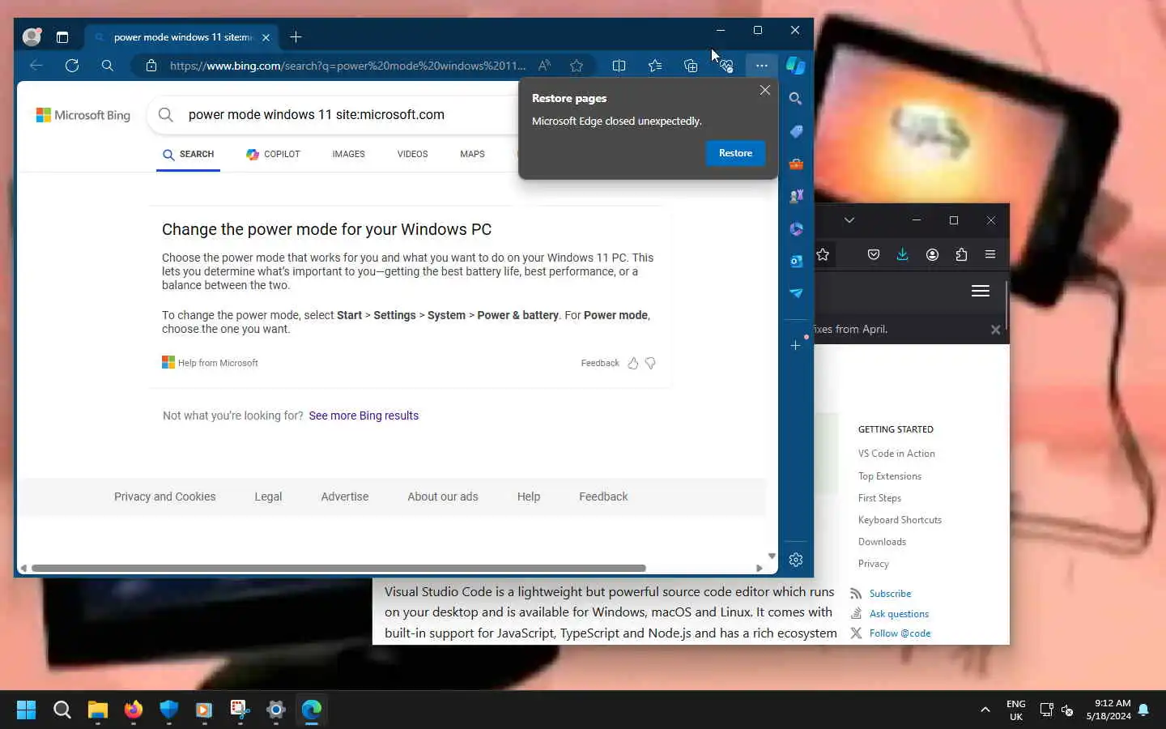Open Firefox application menu
This screenshot has width=1166, height=729.
(x=990, y=254)
